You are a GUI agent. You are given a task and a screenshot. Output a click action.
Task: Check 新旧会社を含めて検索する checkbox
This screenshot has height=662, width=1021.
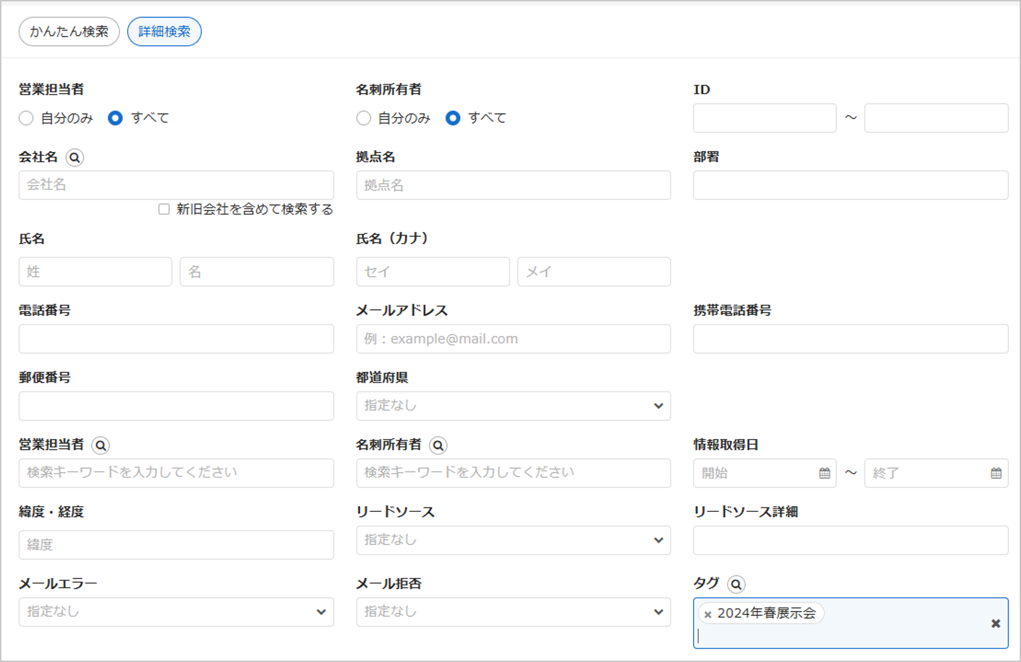point(164,209)
